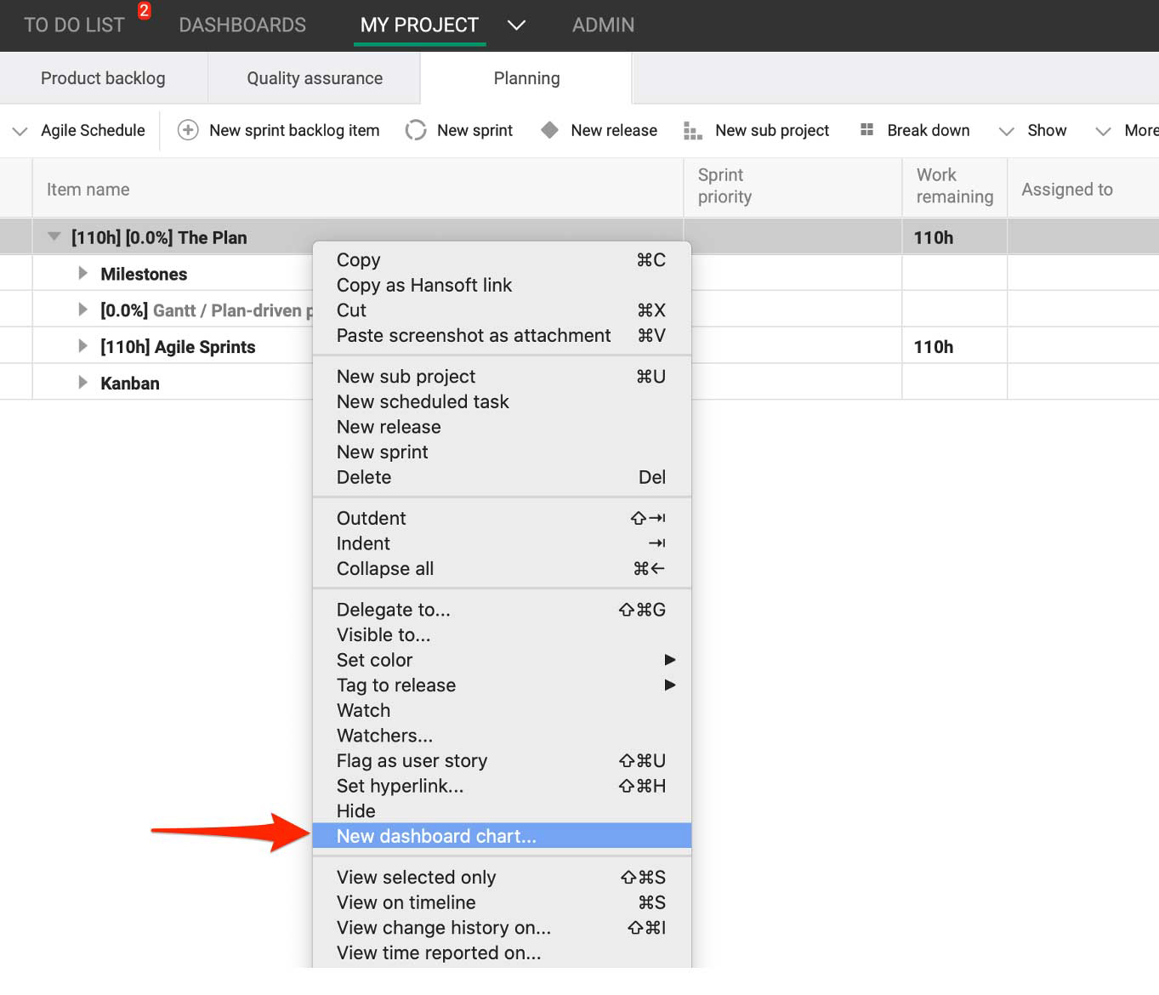Viewport: 1159px width, 995px height.
Task: Choose New scheduled task menu entry
Action: 502,402
